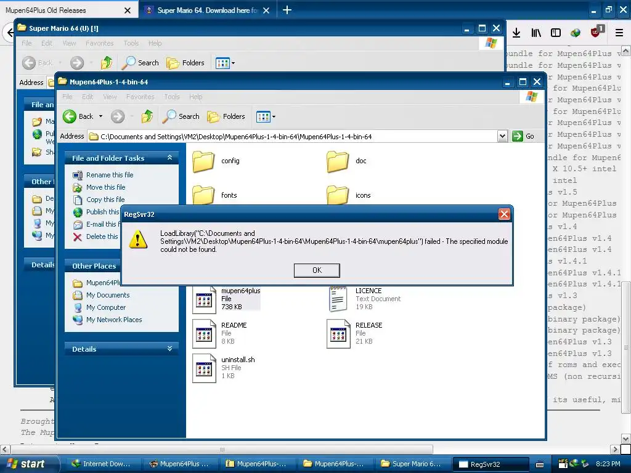Switch to Mupen64Plus Old Releases browser tab

pyautogui.click(x=60, y=10)
